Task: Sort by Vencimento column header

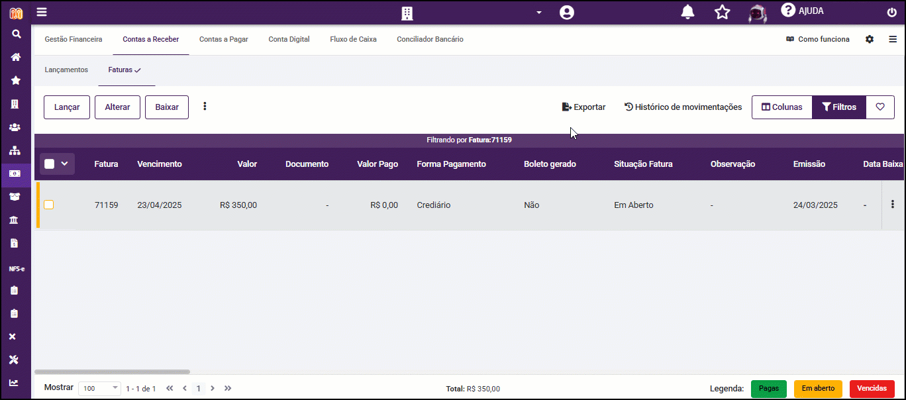Action: (x=160, y=164)
